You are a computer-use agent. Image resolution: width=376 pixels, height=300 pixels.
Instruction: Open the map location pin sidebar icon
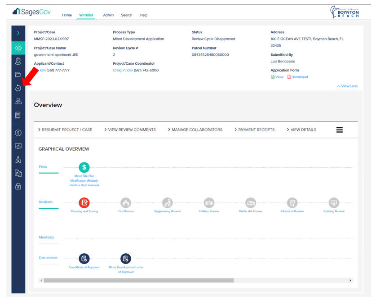click(18, 61)
